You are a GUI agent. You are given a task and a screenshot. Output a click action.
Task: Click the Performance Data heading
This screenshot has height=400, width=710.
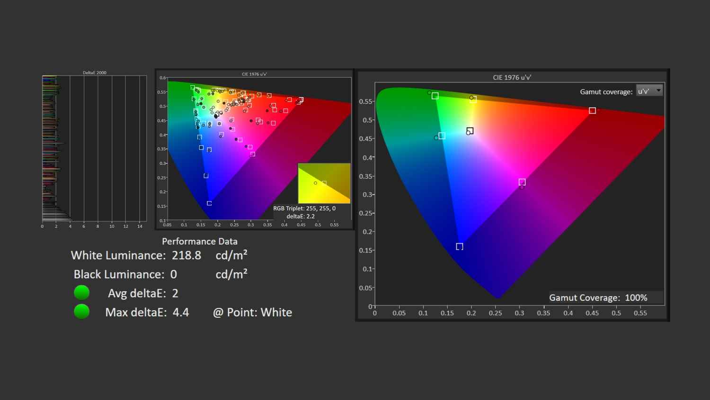coord(200,241)
